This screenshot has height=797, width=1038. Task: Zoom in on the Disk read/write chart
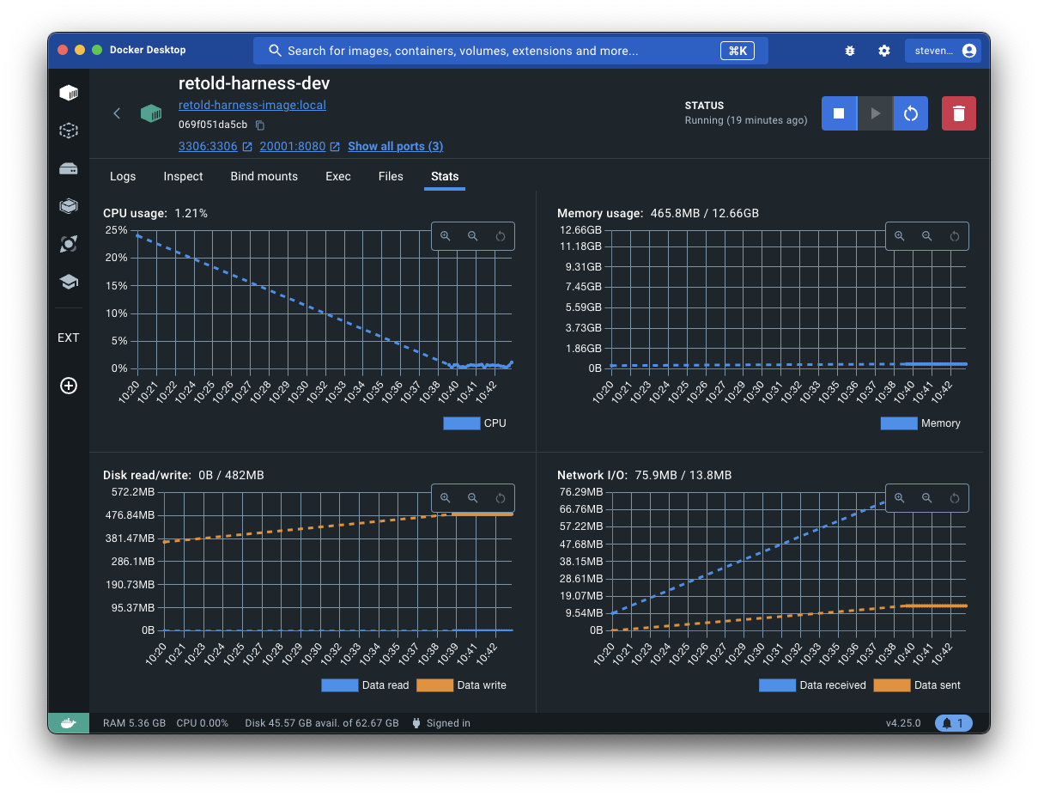click(445, 498)
